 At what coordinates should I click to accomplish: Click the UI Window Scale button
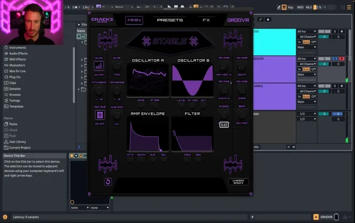coord(238,182)
